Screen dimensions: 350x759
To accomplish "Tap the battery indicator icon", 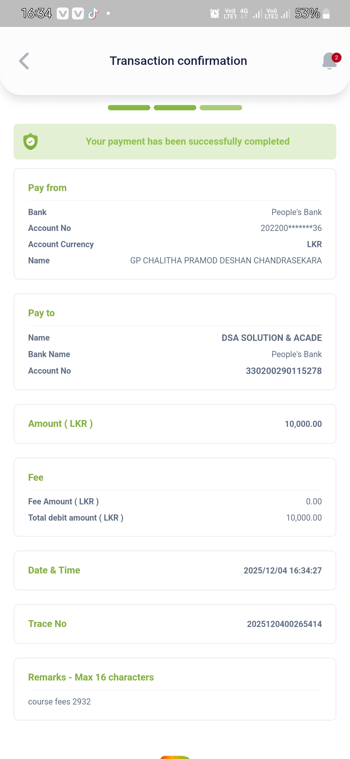I will point(326,14).
